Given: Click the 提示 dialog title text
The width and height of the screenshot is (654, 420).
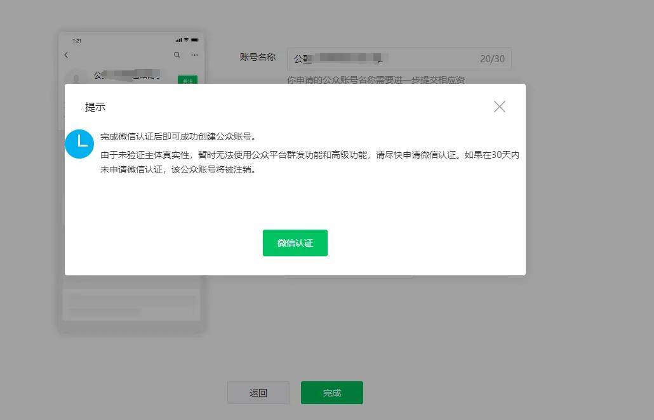Looking at the screenshot, I should (95, 107).
